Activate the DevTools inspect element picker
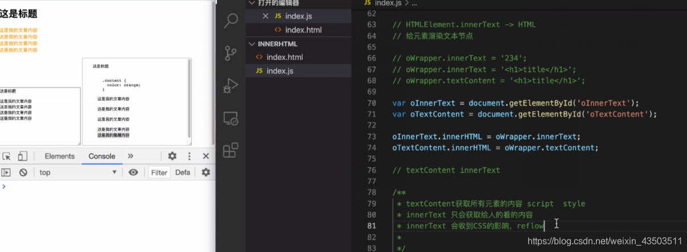687x252 pixels. point(7,156)
